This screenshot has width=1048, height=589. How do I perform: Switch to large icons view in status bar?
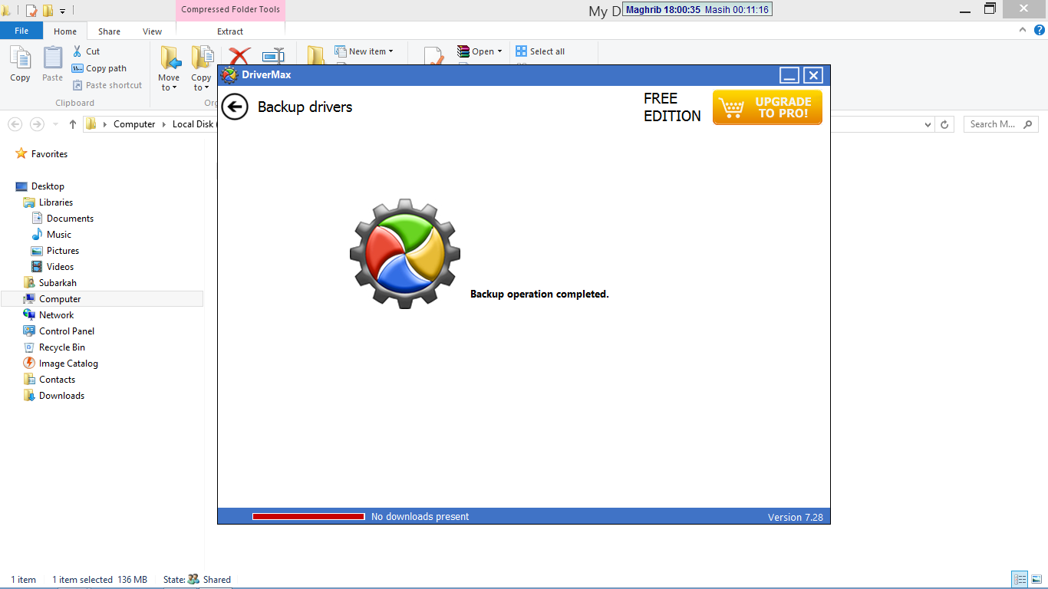pos(1037,580)
